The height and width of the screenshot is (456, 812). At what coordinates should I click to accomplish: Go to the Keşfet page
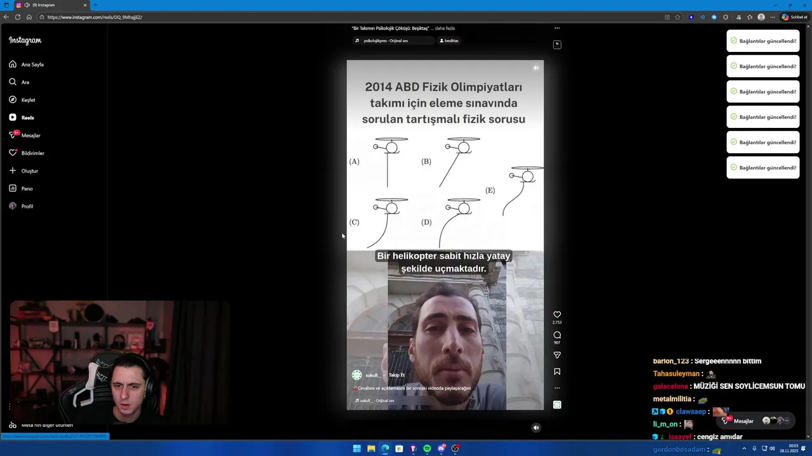[x=22, y=100]
